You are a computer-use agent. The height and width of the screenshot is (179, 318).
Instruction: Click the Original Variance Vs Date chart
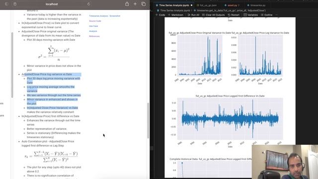(200, 55)
